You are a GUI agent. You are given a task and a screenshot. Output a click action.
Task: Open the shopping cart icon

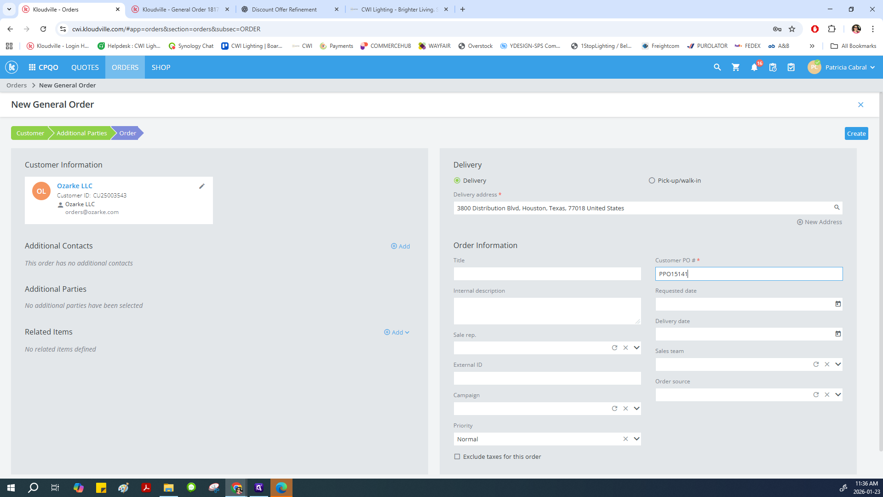[735, 67]
